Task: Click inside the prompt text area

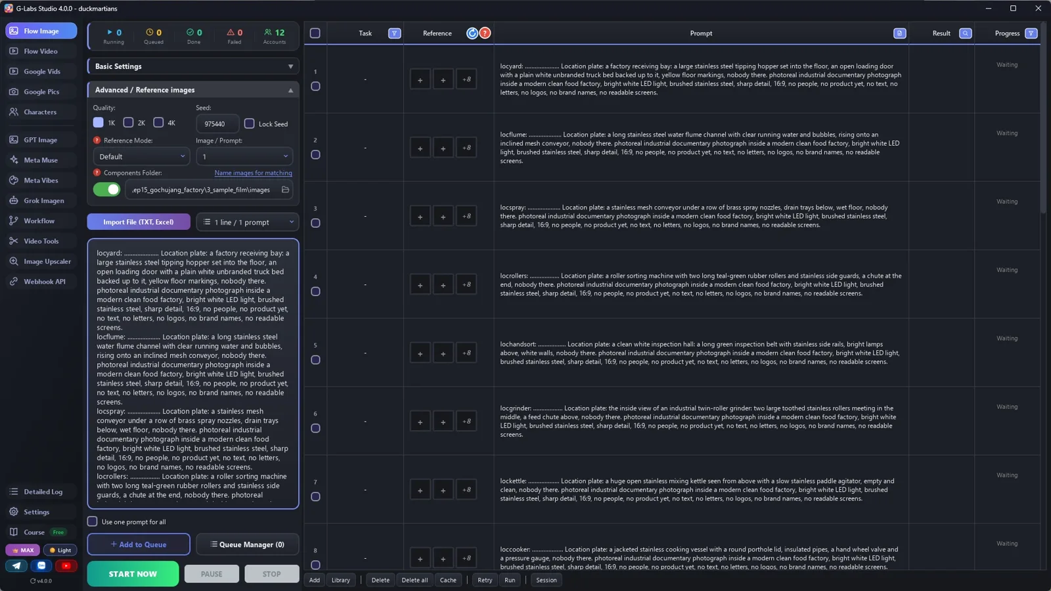Action: click(x=193, y=374)
